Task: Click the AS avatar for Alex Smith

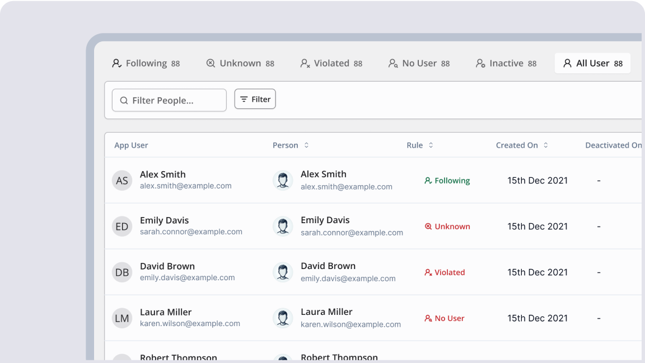Action: (122, 181)
